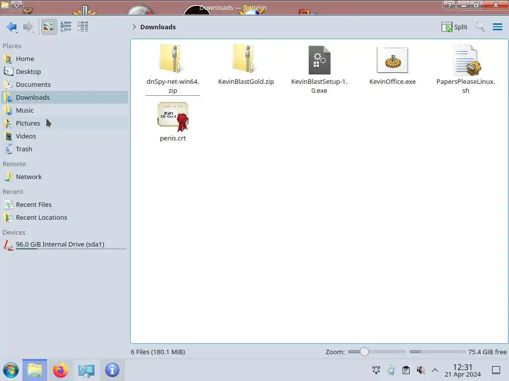Image resolution: width=509 pixels, height=381 pixels.
Task: Open Pictures in Places panel
Action: 65,123
